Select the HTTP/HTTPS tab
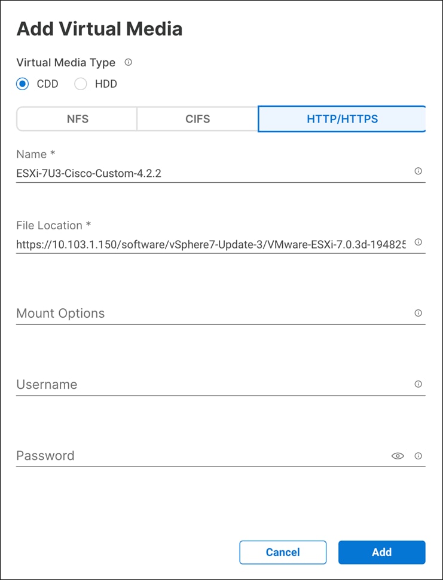Viewport: 443px width, 580px height. pos(341,119)
